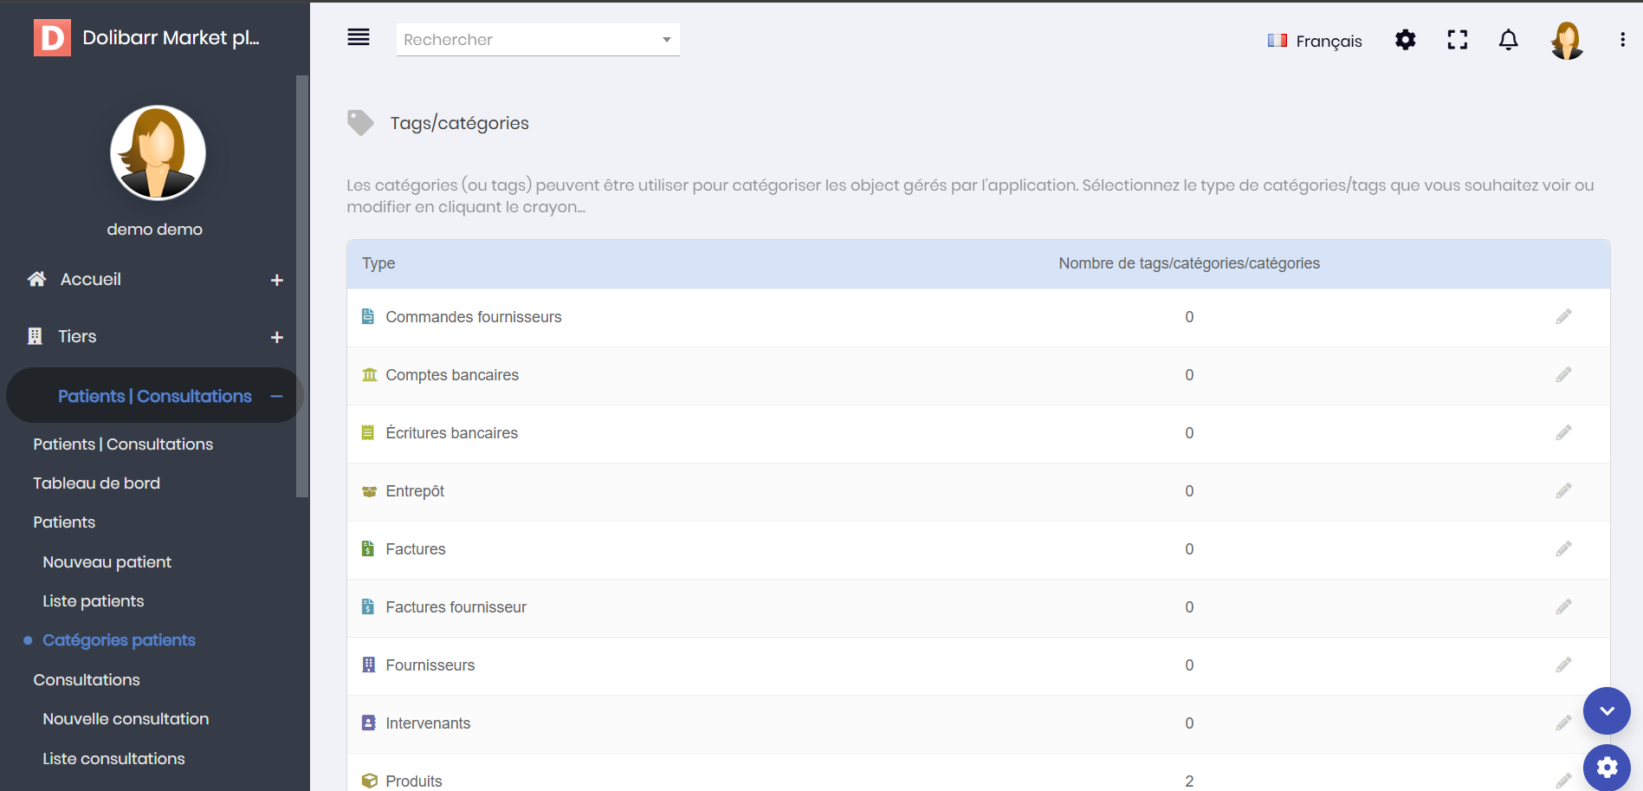Viewport: 1643px width, 791px height.
Task: Open the Fournisseurs category type link
Action: tap(430, 665)
